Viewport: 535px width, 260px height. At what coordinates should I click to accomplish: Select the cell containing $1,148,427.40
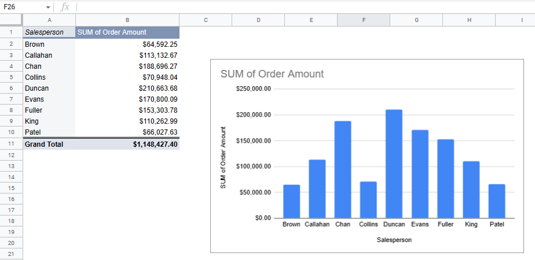127,144
